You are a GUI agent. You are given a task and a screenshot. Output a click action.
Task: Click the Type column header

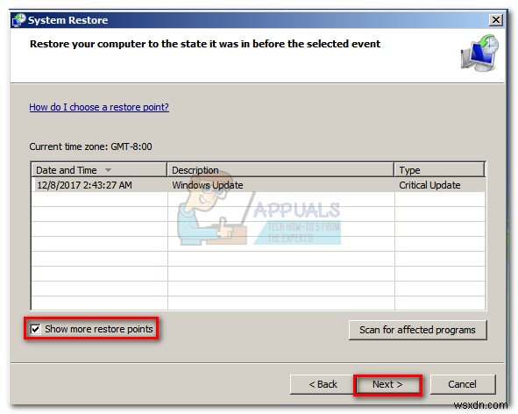pos(440,170)
